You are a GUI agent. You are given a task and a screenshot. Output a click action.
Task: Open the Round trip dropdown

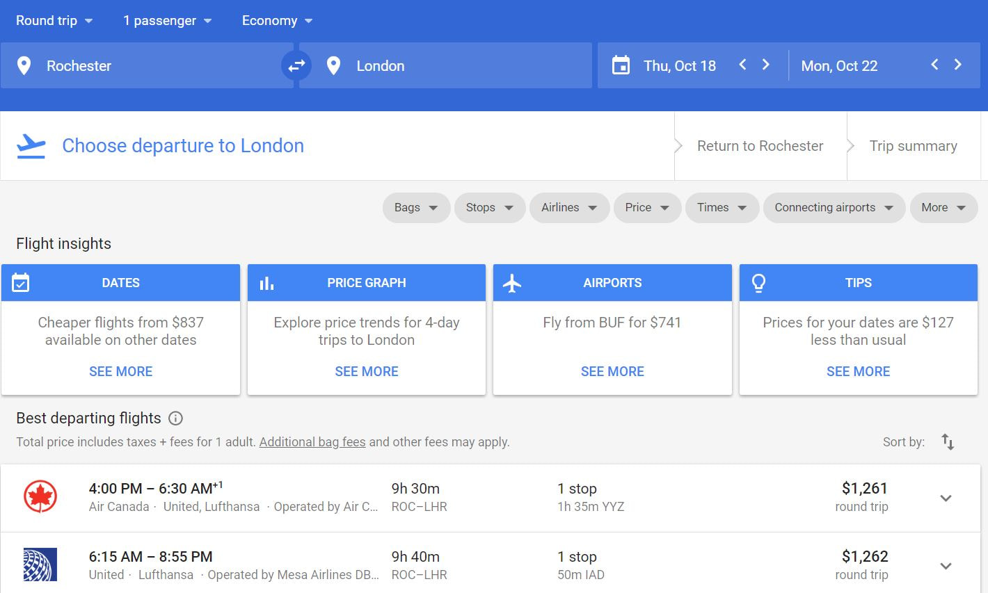54,21
